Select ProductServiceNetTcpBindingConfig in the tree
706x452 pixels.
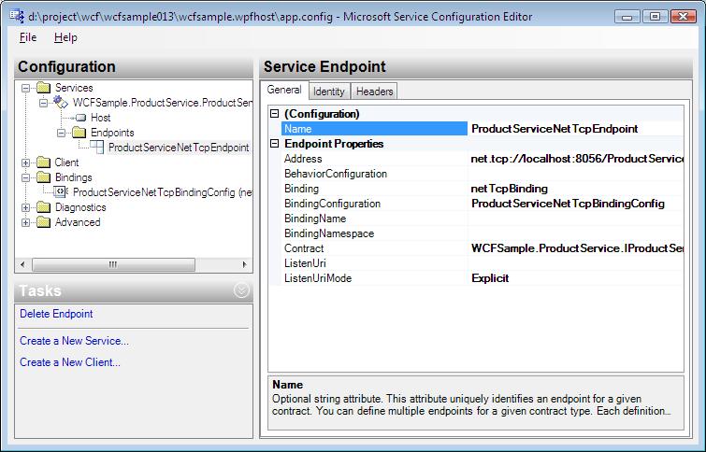tap(162, 192)
